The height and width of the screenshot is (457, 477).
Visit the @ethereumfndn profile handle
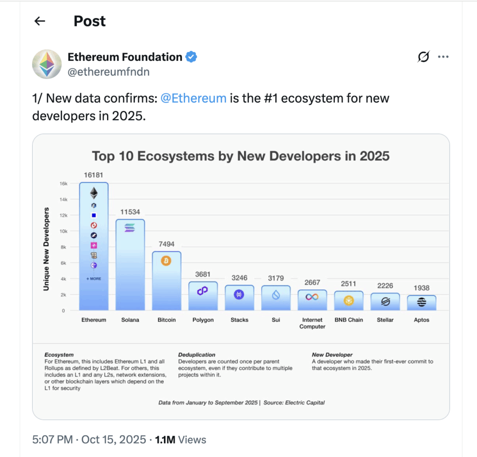tap(109, 72)
